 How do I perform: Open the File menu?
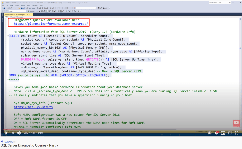click(3, 6)
